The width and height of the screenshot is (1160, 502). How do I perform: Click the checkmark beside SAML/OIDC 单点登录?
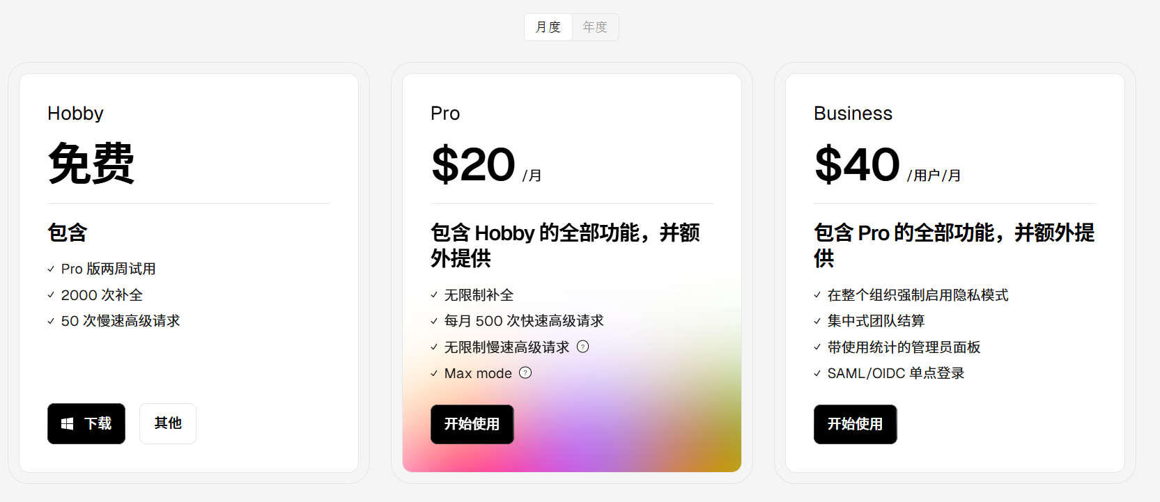[817, 373]
